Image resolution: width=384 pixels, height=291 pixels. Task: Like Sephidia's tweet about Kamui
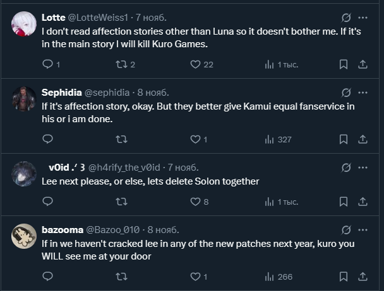click(x=196, y=139)
